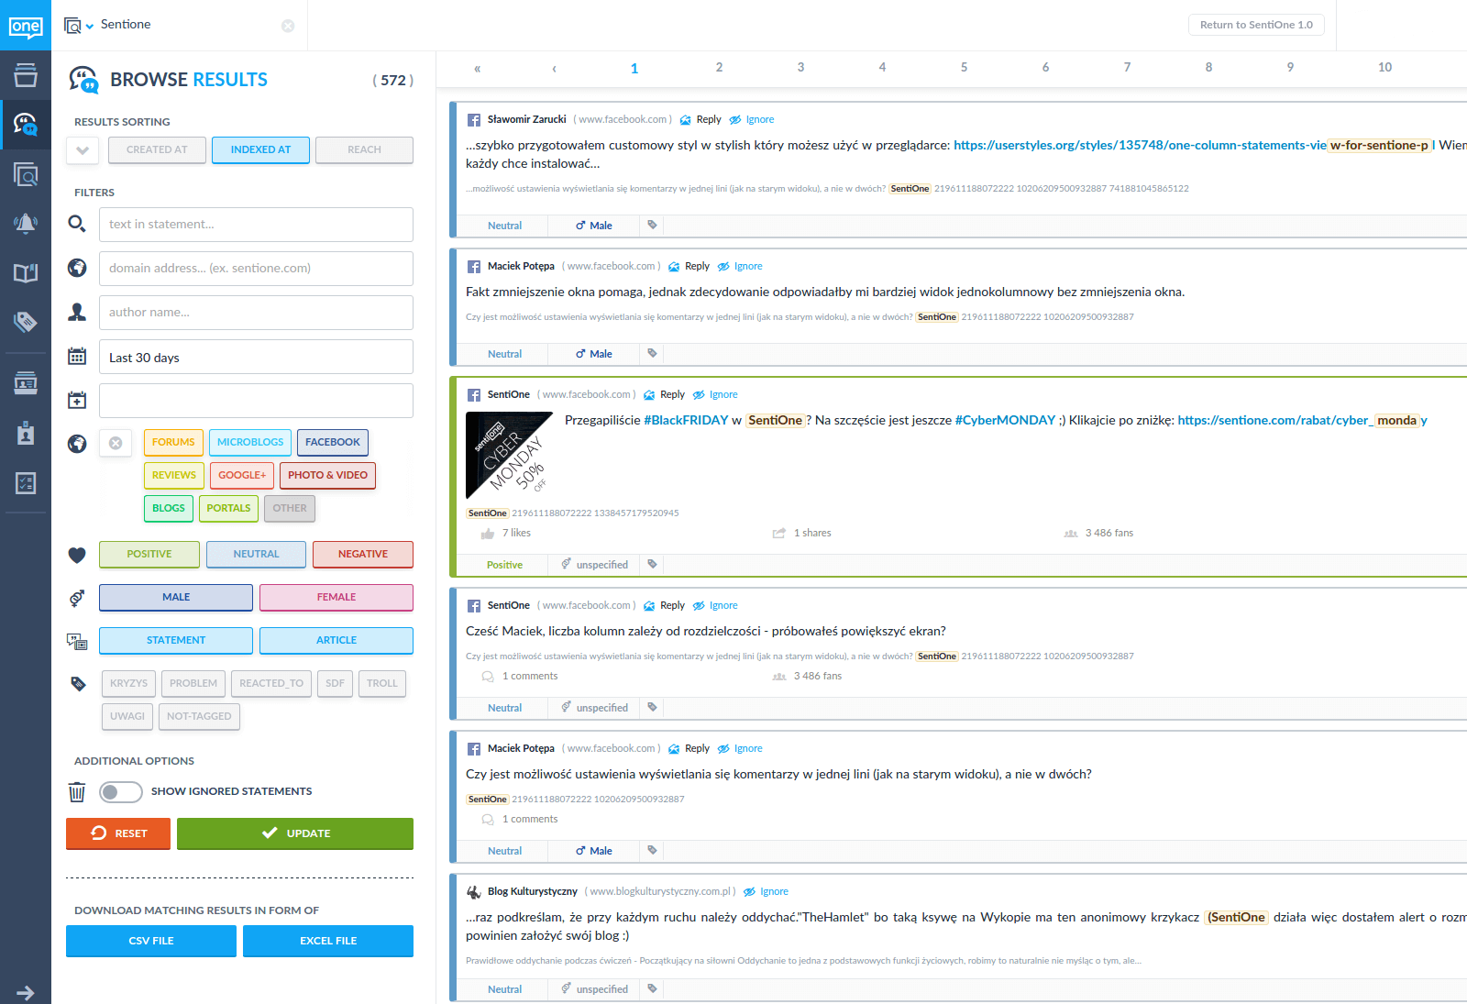Filter results by Female gender
This screenshot has width=1467, height=1004.
[x=336, y=597]
